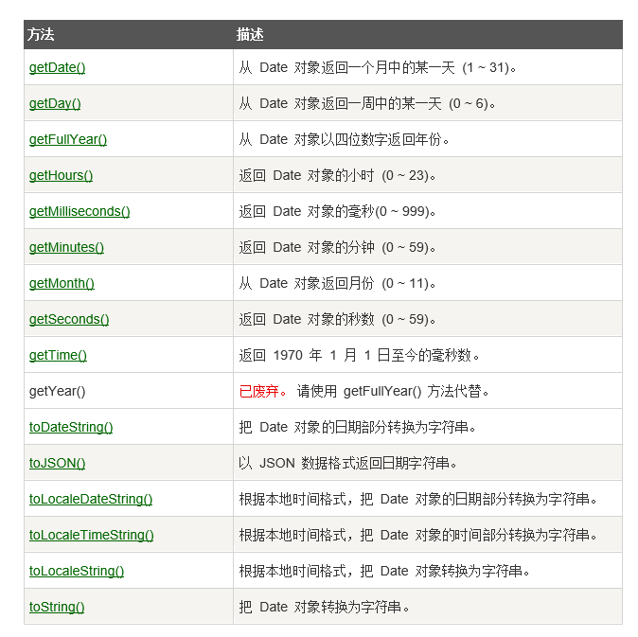Click description 从 Date 对象返回一周中的某一天
Image resolution: width=638 pixels, height=637 pixels.
tap(367, 103)
